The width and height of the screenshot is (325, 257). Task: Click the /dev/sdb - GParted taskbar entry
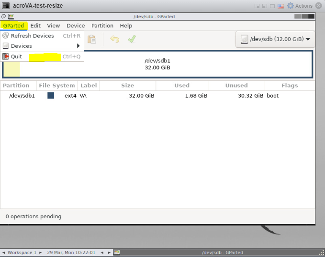tap(220, 252)
